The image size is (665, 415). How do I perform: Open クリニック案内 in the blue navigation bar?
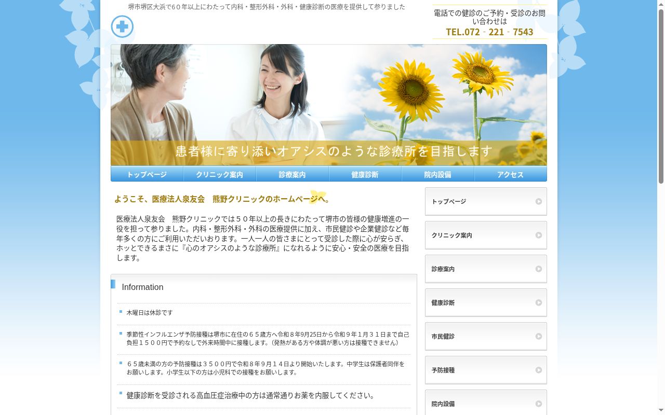[220, 174]
